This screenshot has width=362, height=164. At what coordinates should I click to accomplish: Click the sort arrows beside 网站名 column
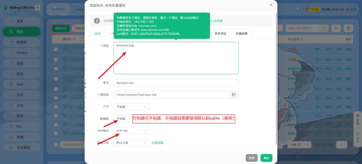click(x=74, y=39)
